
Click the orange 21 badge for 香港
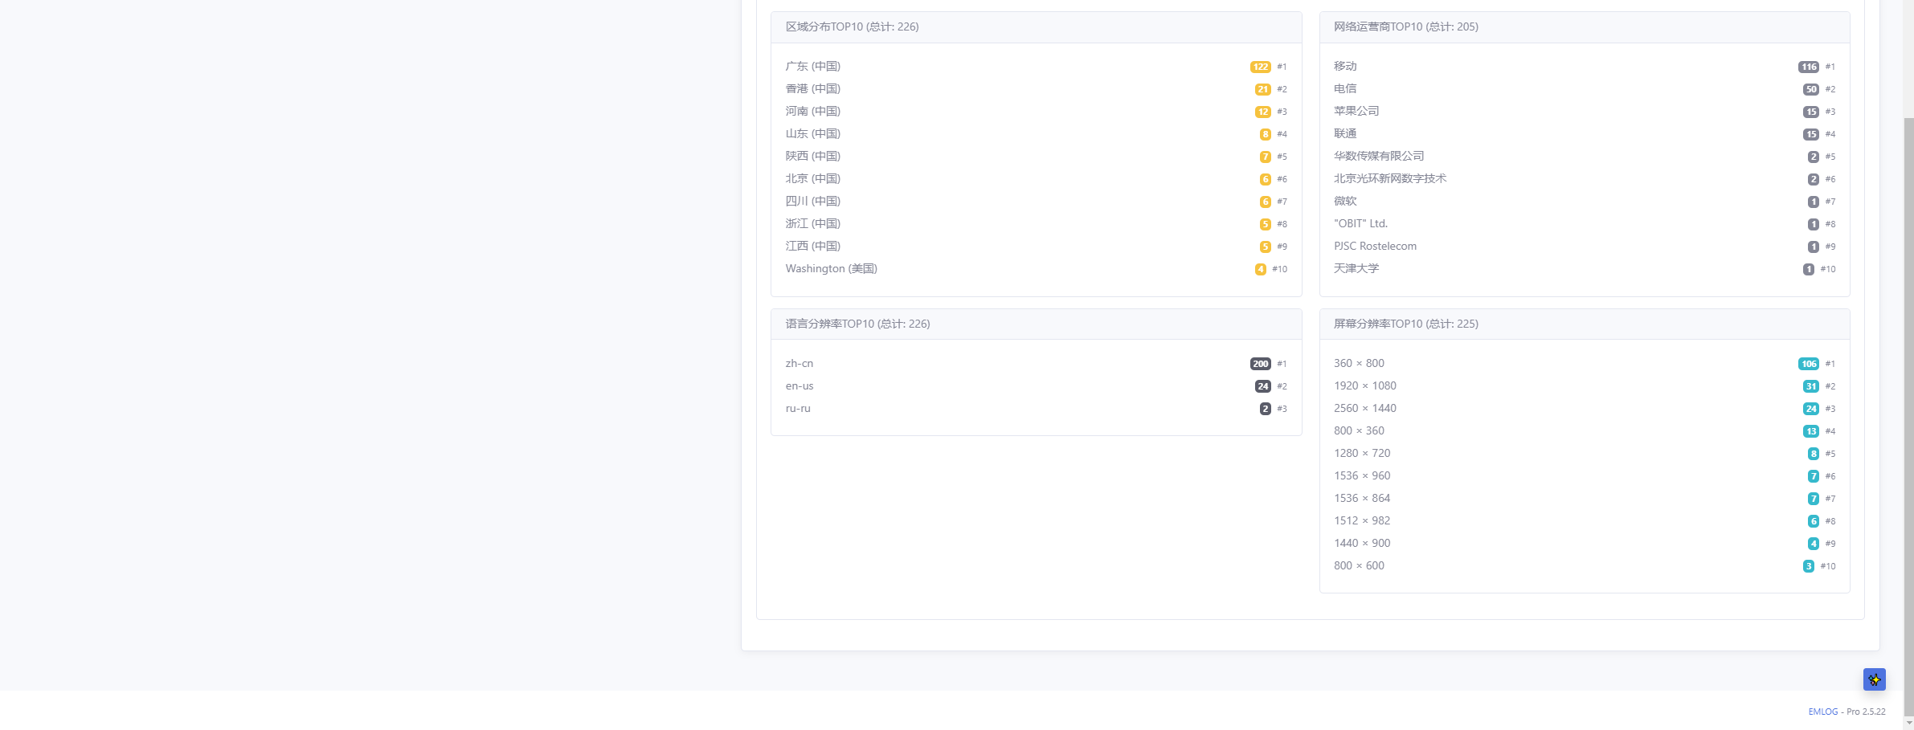pyautogui.click(x=1262, y=89)
